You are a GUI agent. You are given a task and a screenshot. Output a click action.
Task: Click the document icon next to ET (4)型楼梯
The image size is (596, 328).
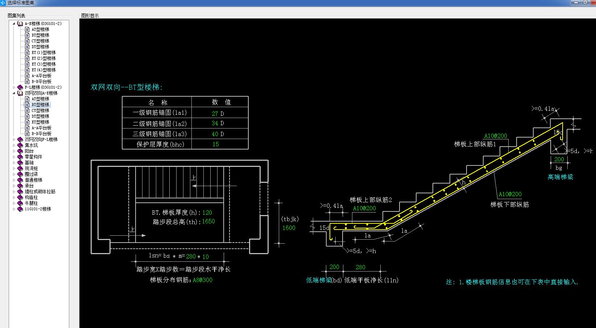click(27, 70)
